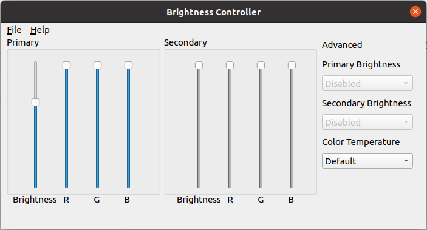
Task: Click the Primary G slider handle
Action: pos(98,66)
